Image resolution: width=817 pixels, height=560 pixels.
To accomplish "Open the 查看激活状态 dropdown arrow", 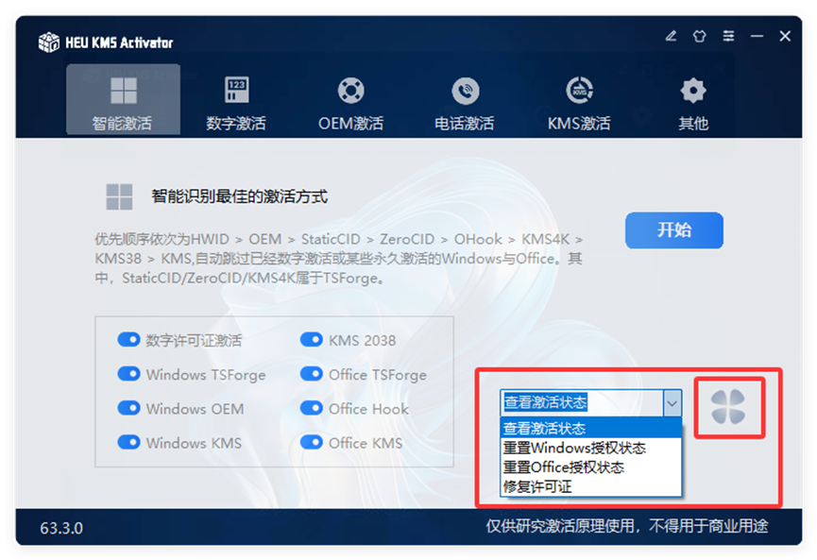I will [672, 403].
